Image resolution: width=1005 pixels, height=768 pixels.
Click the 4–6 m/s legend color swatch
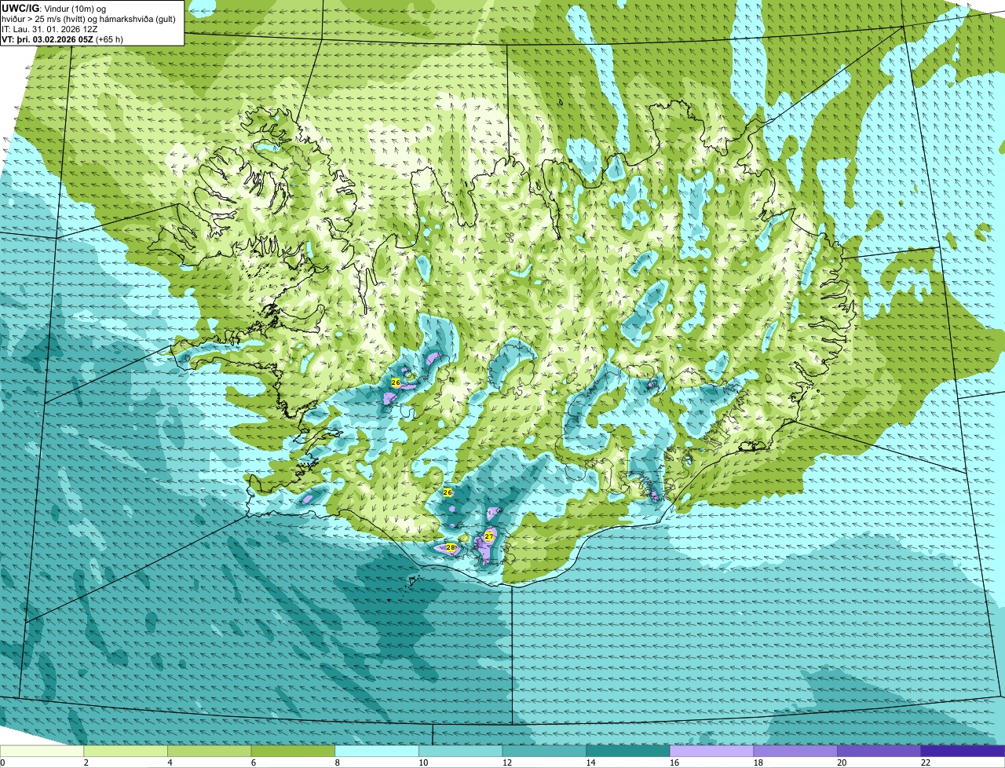coord(209,751)
